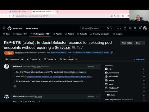Select the Commits tab
The height and width of the screenshot is (112, 149).
tap(33, 59)
